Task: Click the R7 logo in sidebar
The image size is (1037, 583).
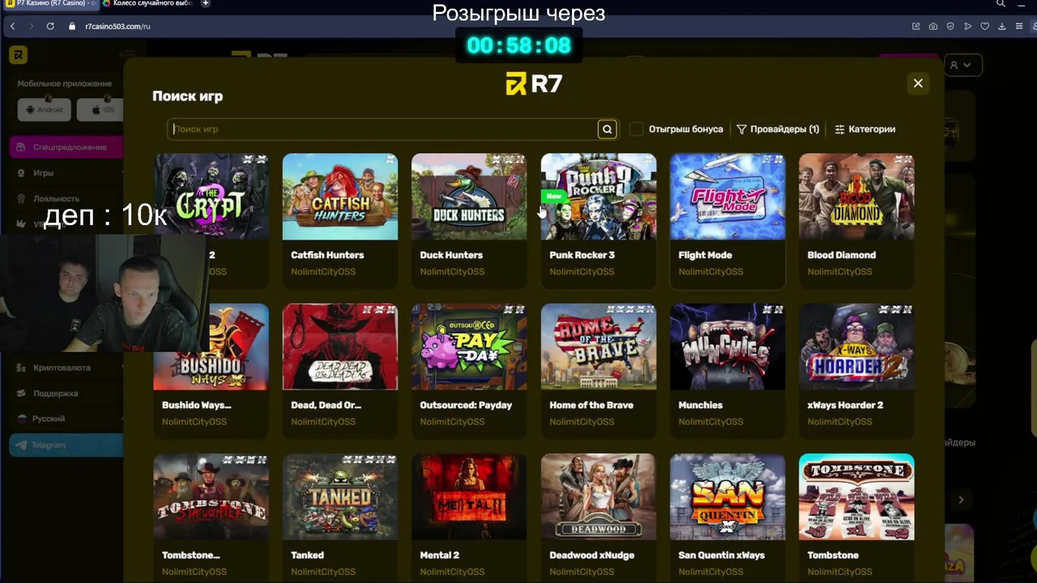Action: click(x=18, y=55)
